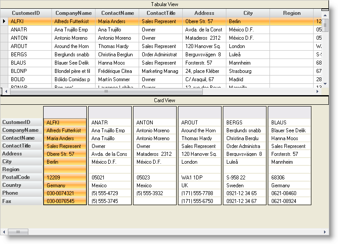This screenshot has width=338, height=244.
Task: Click the current row indicator arrow for ALFKI
Action: point(4,21)
